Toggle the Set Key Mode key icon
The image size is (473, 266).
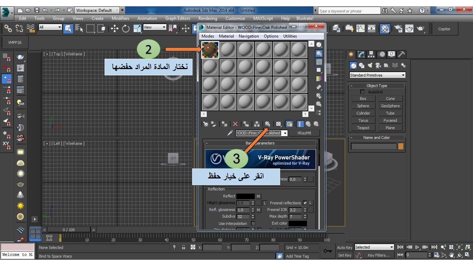pyautogui.click(x=327, y=251)
